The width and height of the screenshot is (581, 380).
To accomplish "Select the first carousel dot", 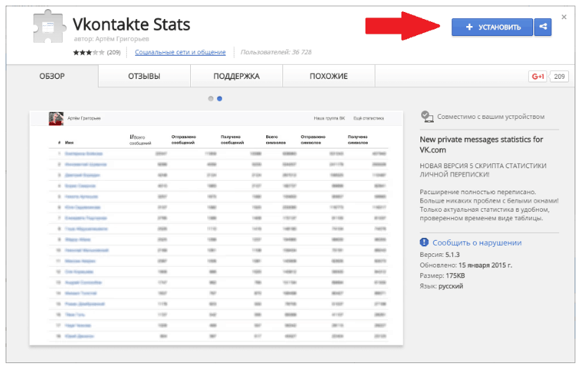I will (211, 99).
